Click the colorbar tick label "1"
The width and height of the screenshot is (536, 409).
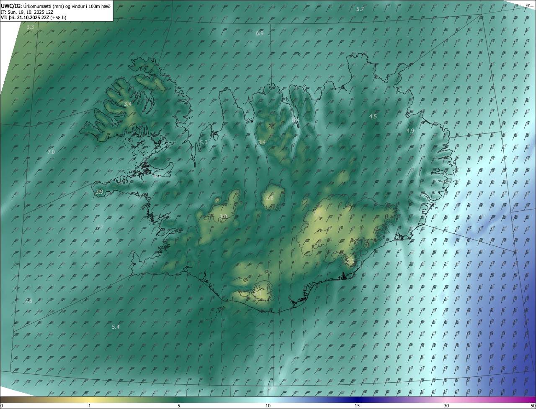tap(90, 406)
